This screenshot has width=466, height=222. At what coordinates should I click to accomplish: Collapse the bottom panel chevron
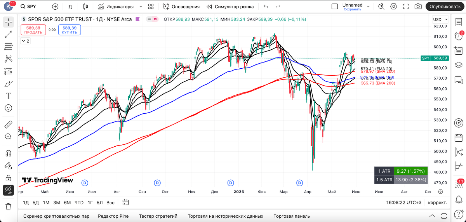tap(432, 216)
